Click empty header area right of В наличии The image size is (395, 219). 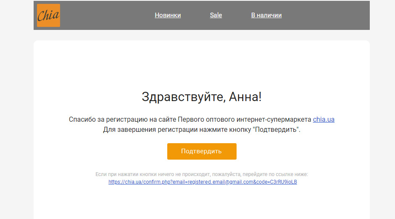(328, 16)
